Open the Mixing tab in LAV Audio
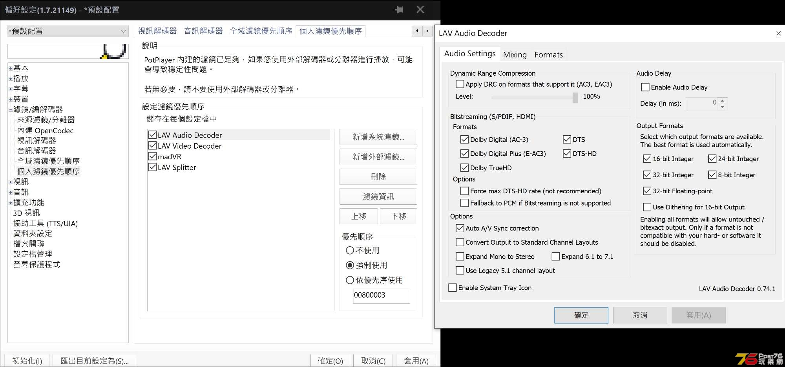 515,55
